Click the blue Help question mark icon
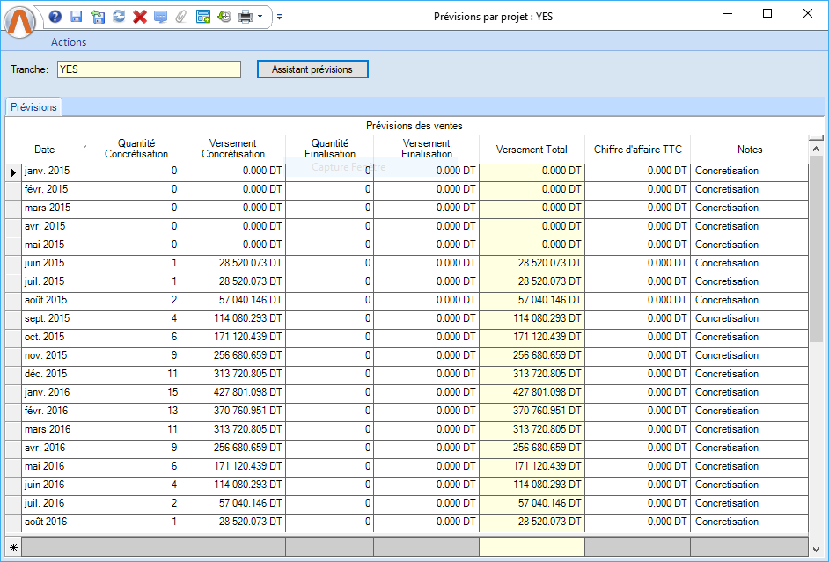 pos(55,16)
